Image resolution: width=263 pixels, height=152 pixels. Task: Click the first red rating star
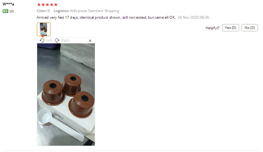coord(39,5)
